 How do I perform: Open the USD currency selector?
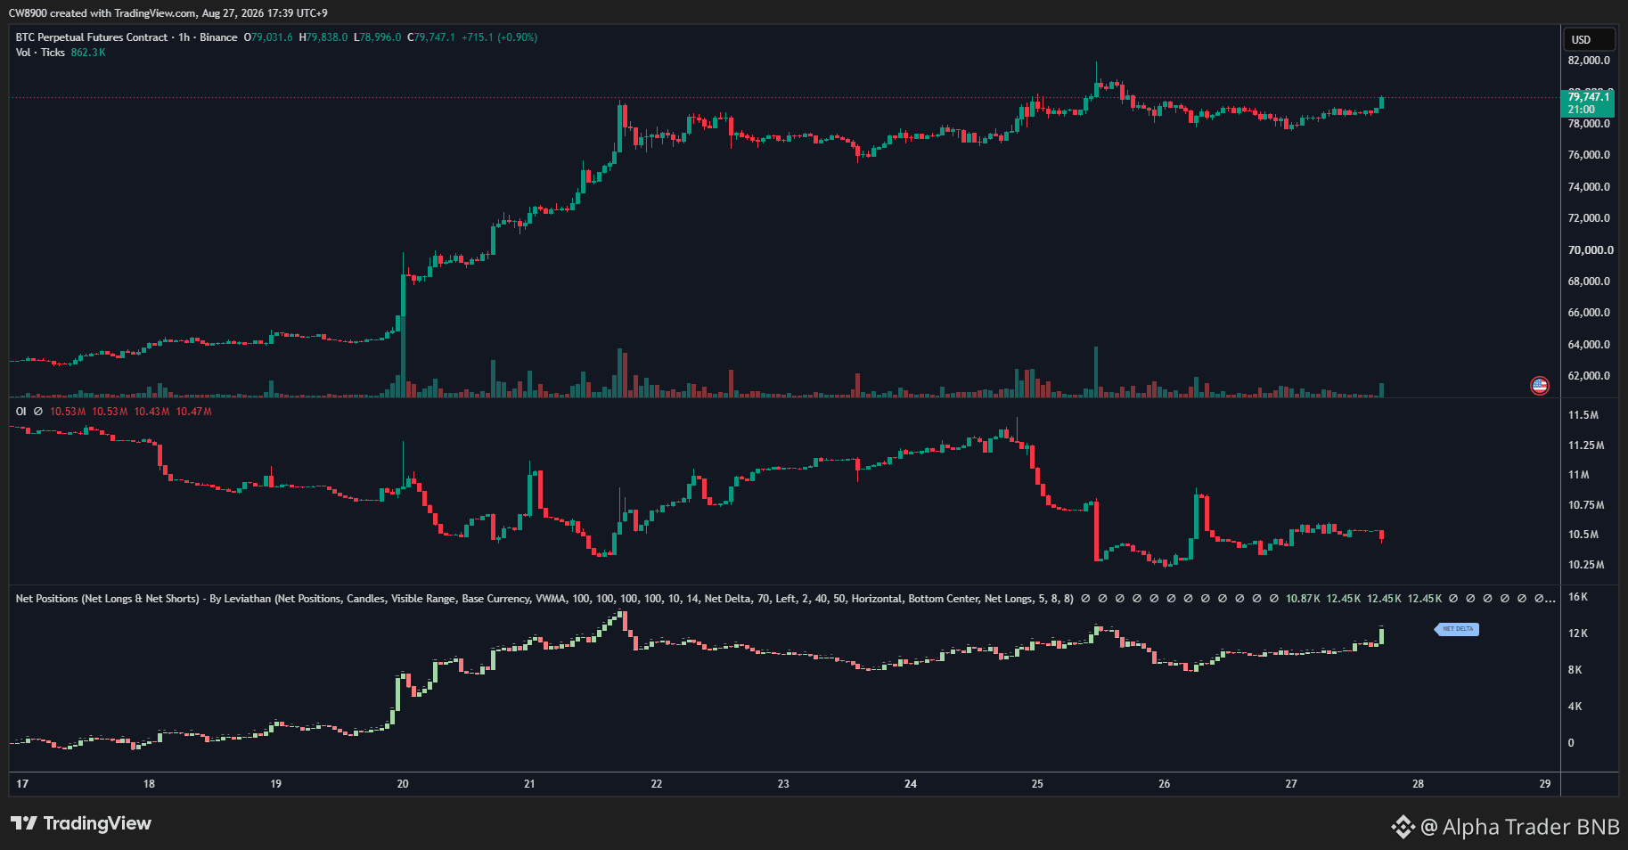(x=1589, y=39)
